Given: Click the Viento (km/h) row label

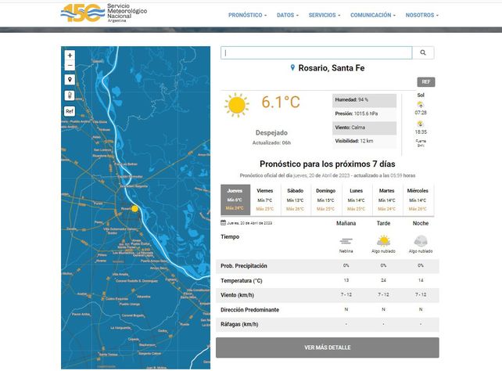Looking at the screenshot, I should pos(237,295).
